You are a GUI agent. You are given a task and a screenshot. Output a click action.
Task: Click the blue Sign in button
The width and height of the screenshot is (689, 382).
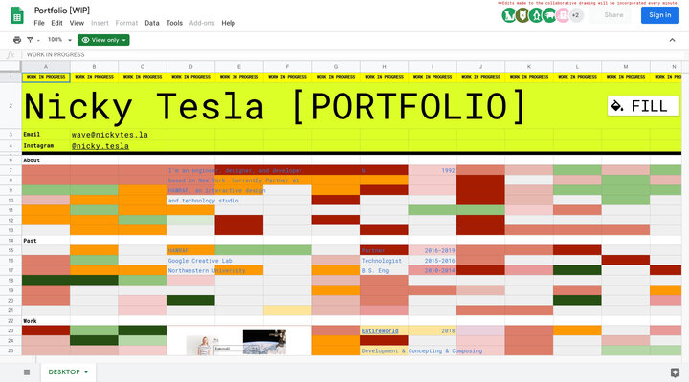pyautogui.click(x=659, y=15)
